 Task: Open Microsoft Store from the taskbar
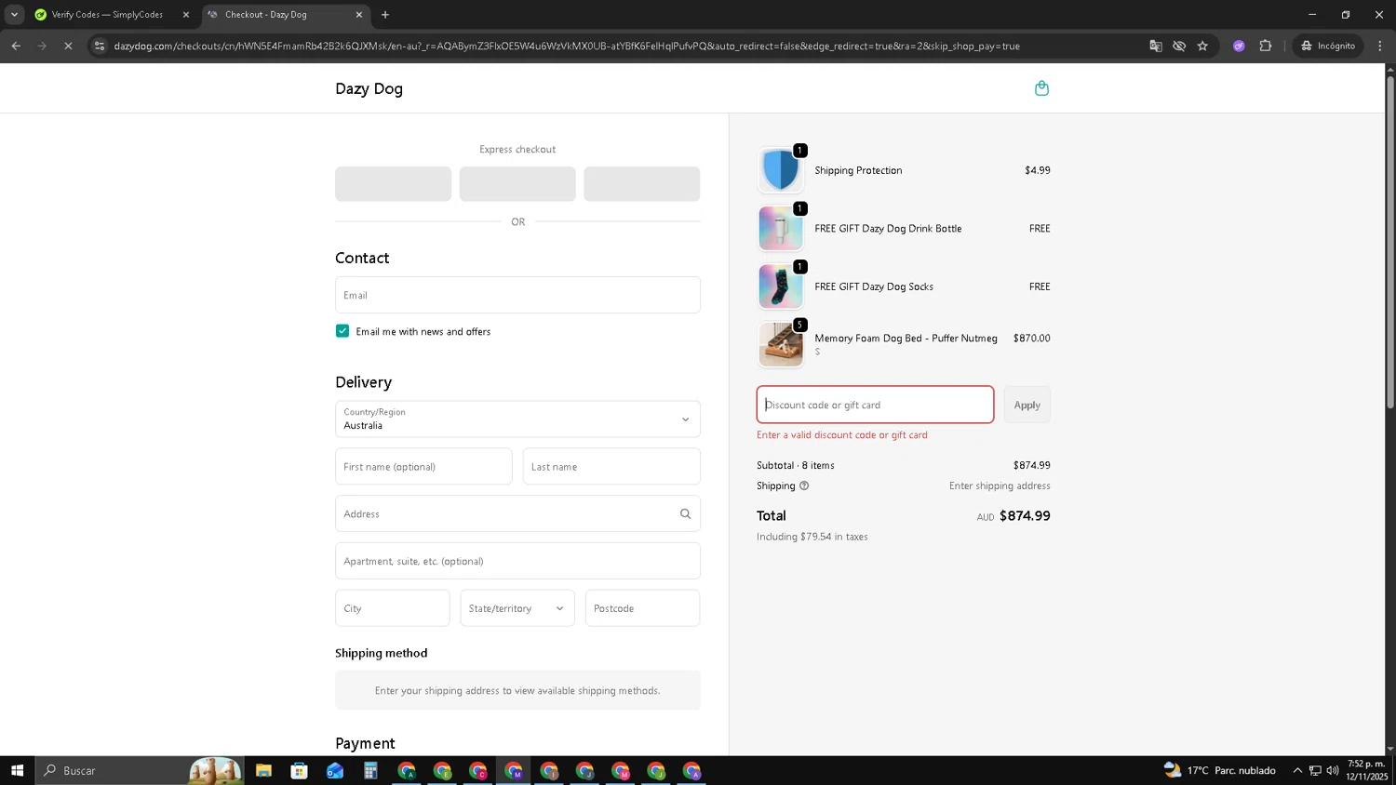(x=299, y=770)
